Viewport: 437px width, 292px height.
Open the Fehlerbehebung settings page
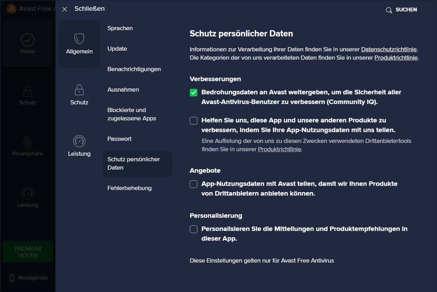130,188
